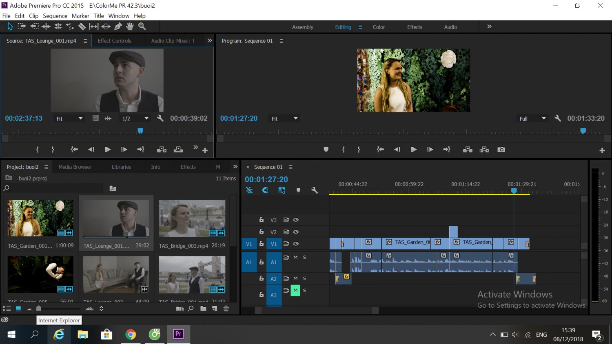Export frame with Program Monitor camera icon
The width and height of the screenshot is (612, 344).
pos(501,150)
